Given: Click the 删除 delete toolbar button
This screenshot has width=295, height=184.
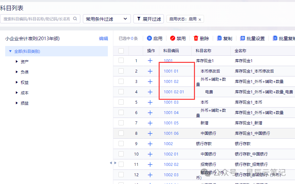Looking at the screenshot, I should tap(201, 38).
